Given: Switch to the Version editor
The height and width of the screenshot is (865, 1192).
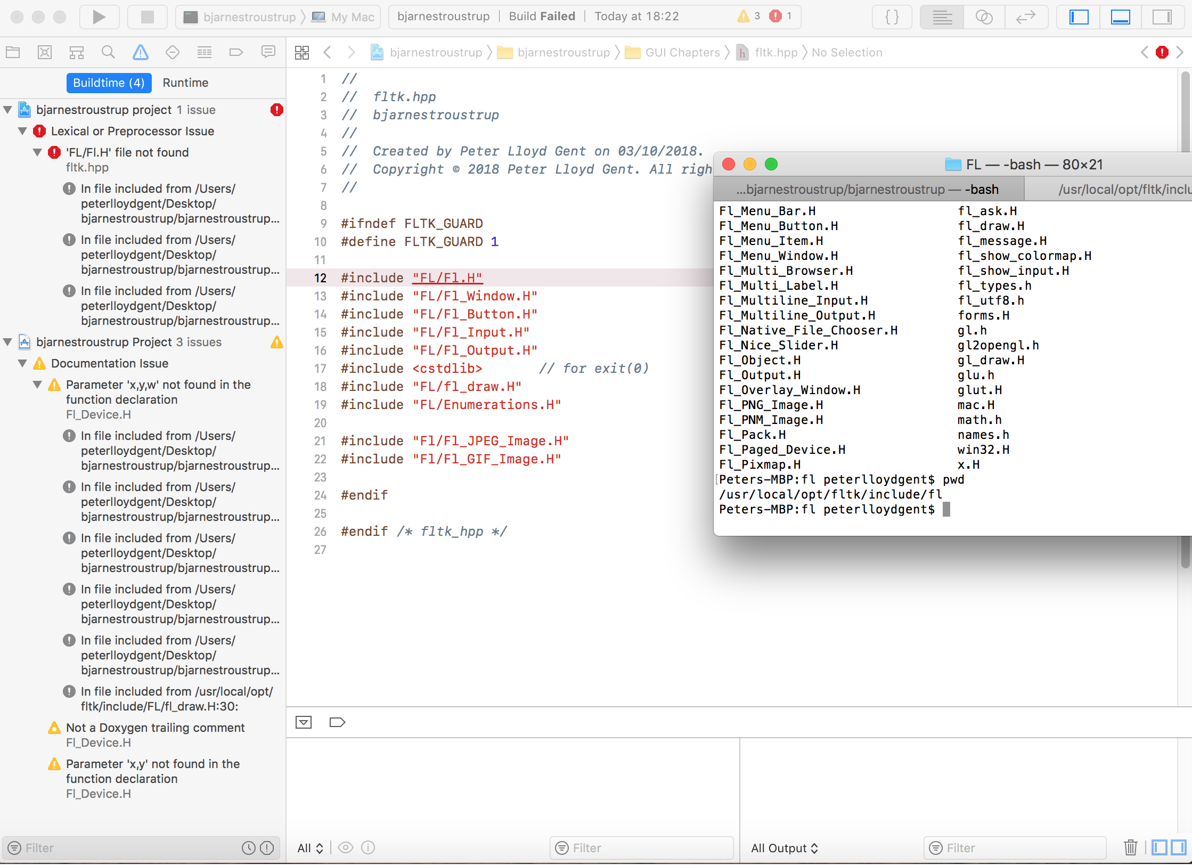Looking at the screenshot, I should pos(1026,17).
